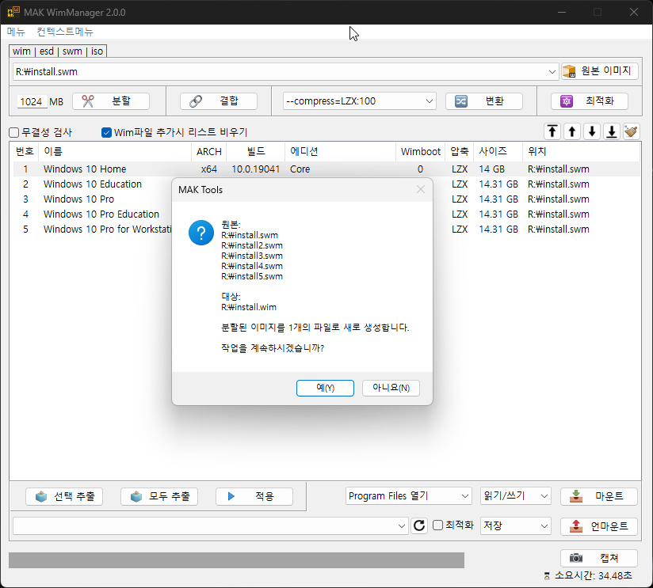
Task: Click 모두 추출 extract all button
Action: click(x=159, y=496)
